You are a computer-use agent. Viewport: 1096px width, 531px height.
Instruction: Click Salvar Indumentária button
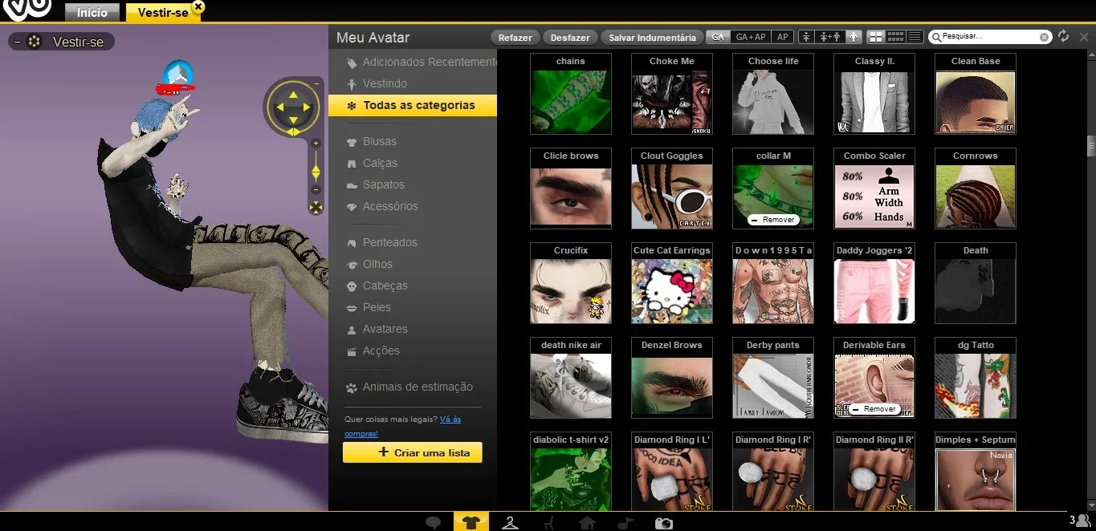pyautogui.click(x=652, y=37)
